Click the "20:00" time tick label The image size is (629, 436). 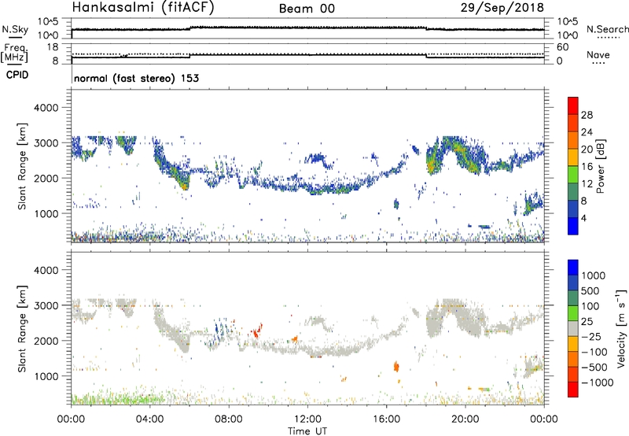[x=465, y=419]
